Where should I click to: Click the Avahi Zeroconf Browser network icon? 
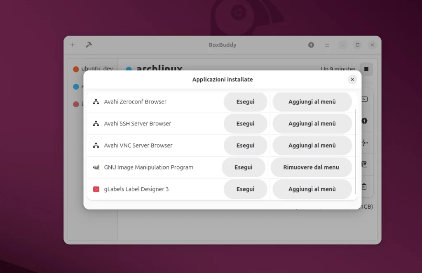pos(96,102)
